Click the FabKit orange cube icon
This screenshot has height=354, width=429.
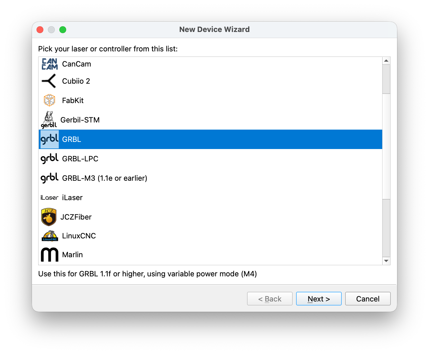click(x=49, y=100)
